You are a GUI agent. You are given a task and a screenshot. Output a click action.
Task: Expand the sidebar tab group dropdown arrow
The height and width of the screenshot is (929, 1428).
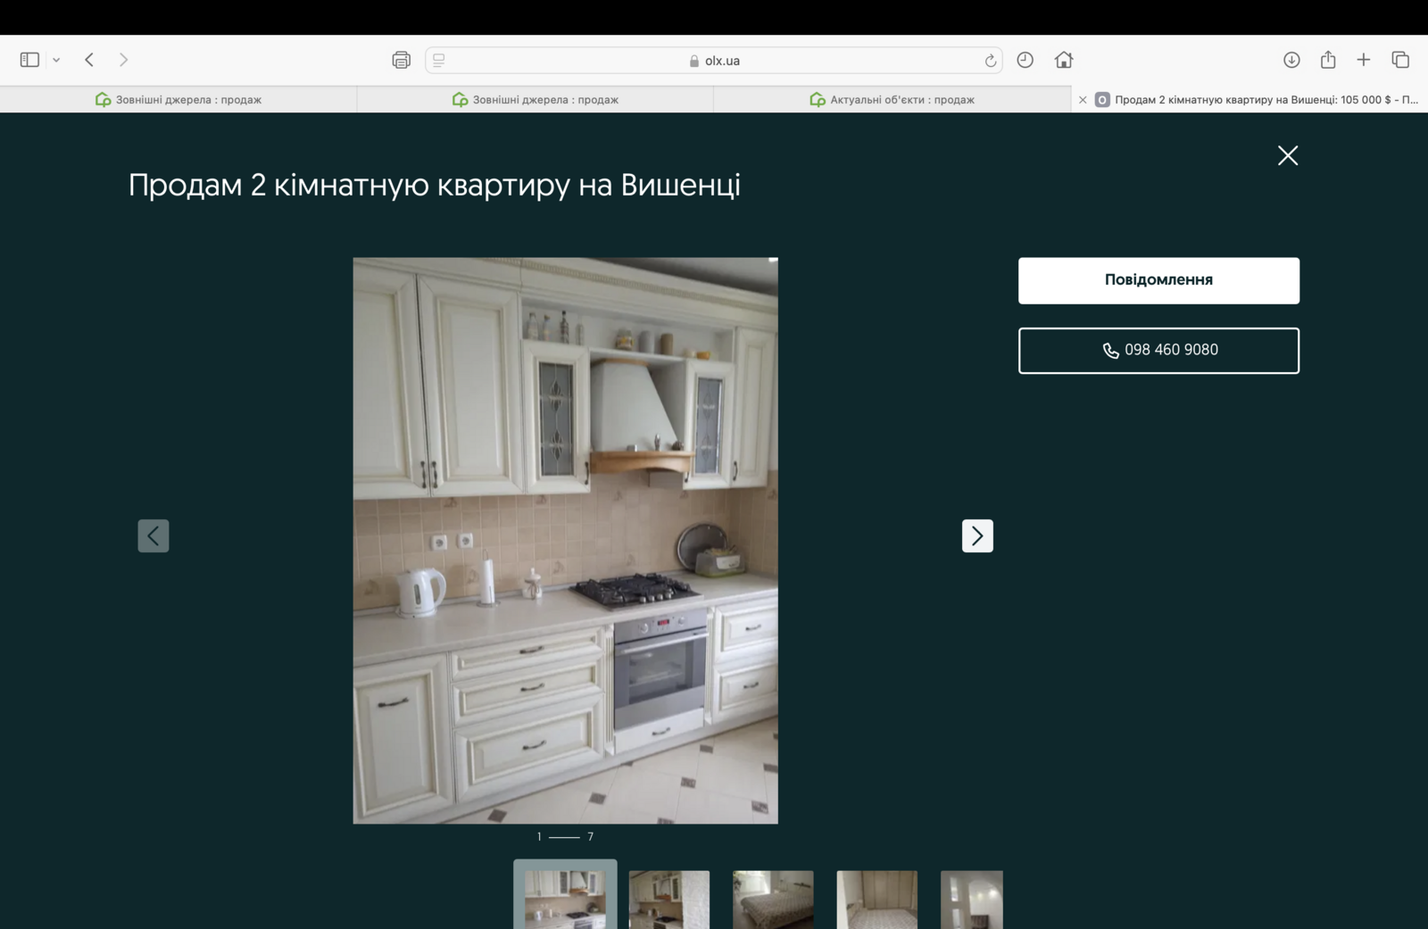56,60
